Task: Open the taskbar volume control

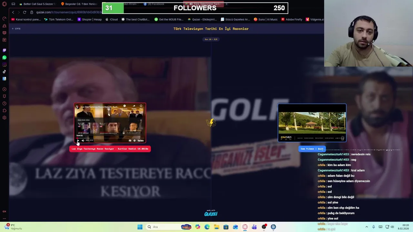Action: click(x=392, y=227)
